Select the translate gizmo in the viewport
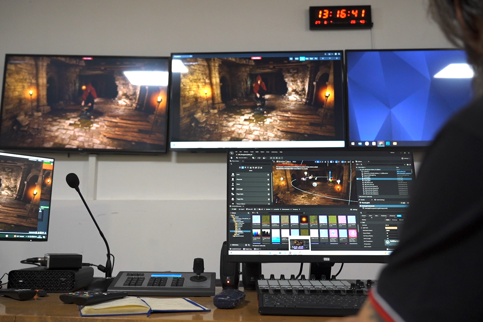 point(330,179)
